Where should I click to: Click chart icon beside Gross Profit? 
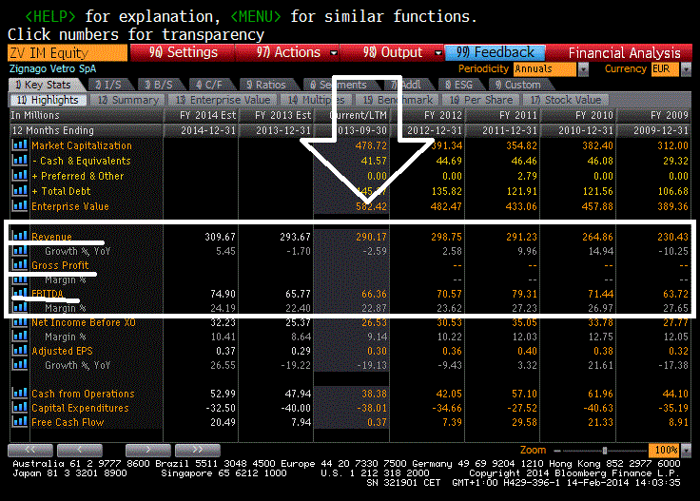point(20,264)
